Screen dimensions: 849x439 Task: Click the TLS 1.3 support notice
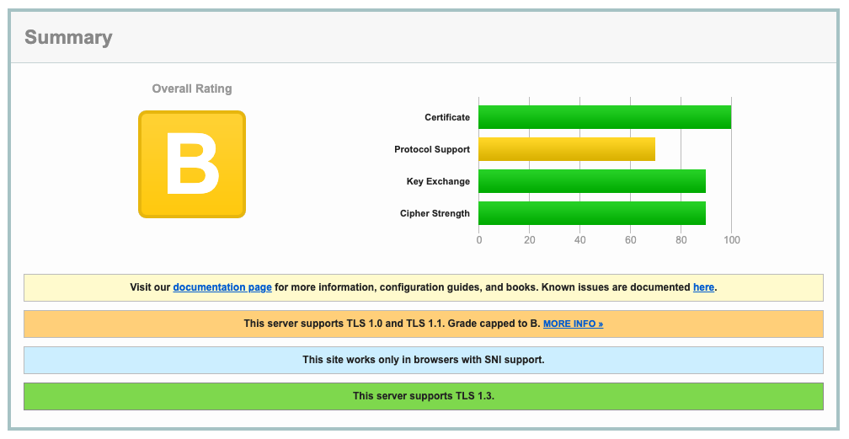click(424, 396)
